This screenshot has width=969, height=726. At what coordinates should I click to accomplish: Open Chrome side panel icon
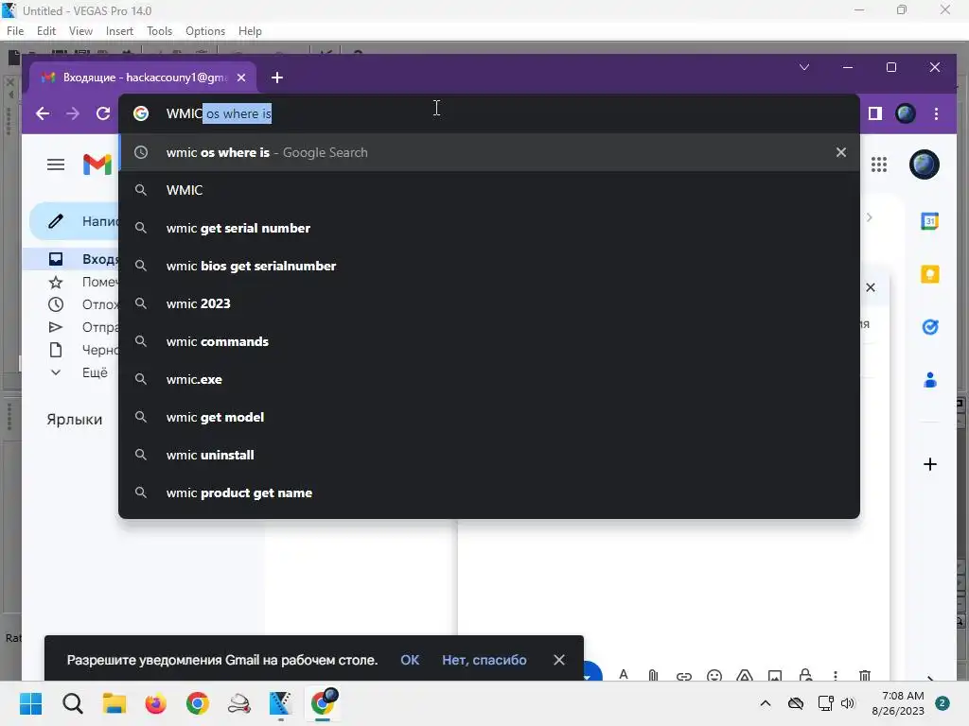[x=875, y=113]
